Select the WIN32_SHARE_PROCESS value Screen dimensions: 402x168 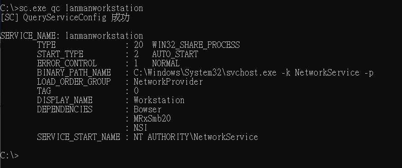pyautogui.click(x=196, y=45)
